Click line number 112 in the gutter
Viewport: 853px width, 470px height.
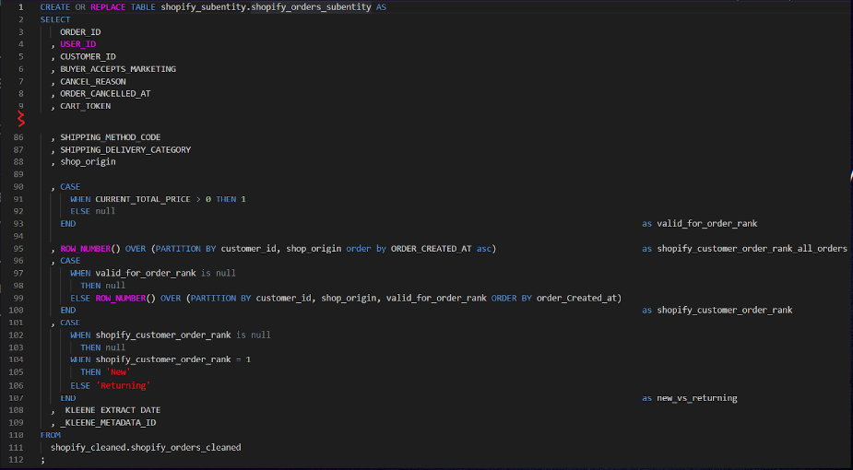(16, 460)
